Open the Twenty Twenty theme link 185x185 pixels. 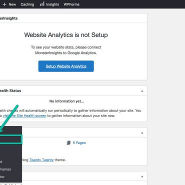coord(41,160)
